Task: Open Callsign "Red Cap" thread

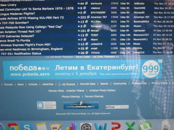Action: (x=31, y=27)
